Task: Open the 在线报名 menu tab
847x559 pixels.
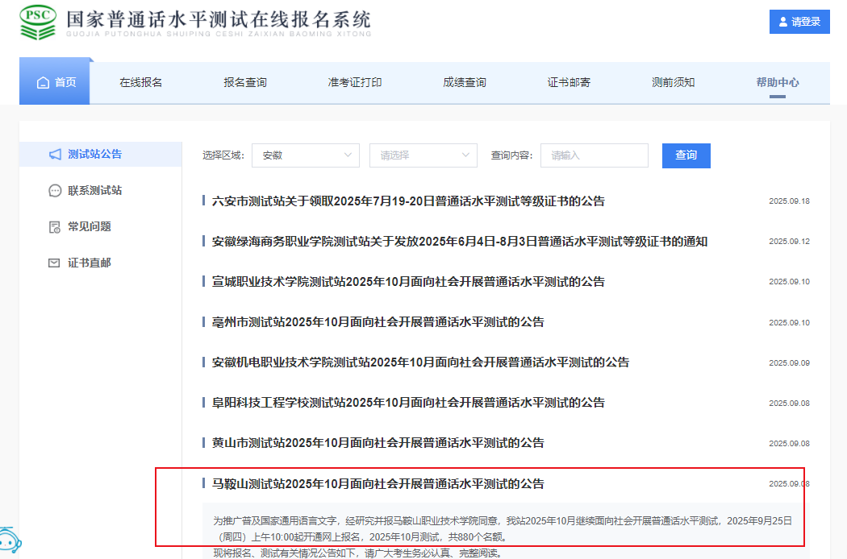Action: (x=141, y=82)
